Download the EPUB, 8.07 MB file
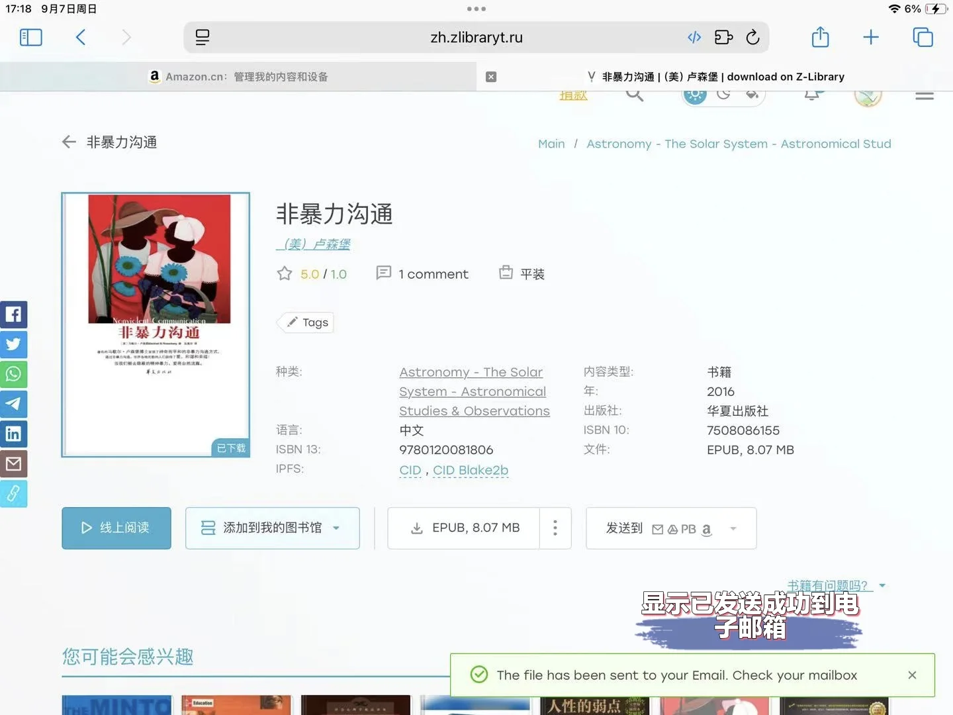Viewport: 953px width, 715px height. pos(464,528)
